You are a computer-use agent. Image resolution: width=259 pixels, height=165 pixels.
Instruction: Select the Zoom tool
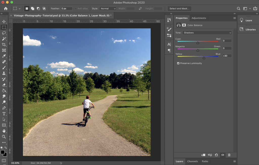4,137
